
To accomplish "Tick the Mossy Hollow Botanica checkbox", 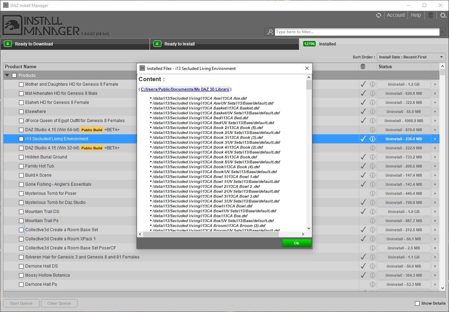I will [x=21, y=275].
